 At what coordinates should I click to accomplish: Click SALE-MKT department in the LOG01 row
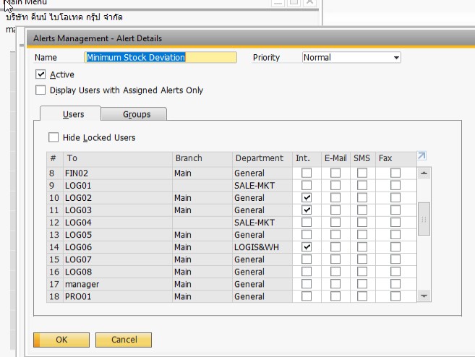[262, 185]
